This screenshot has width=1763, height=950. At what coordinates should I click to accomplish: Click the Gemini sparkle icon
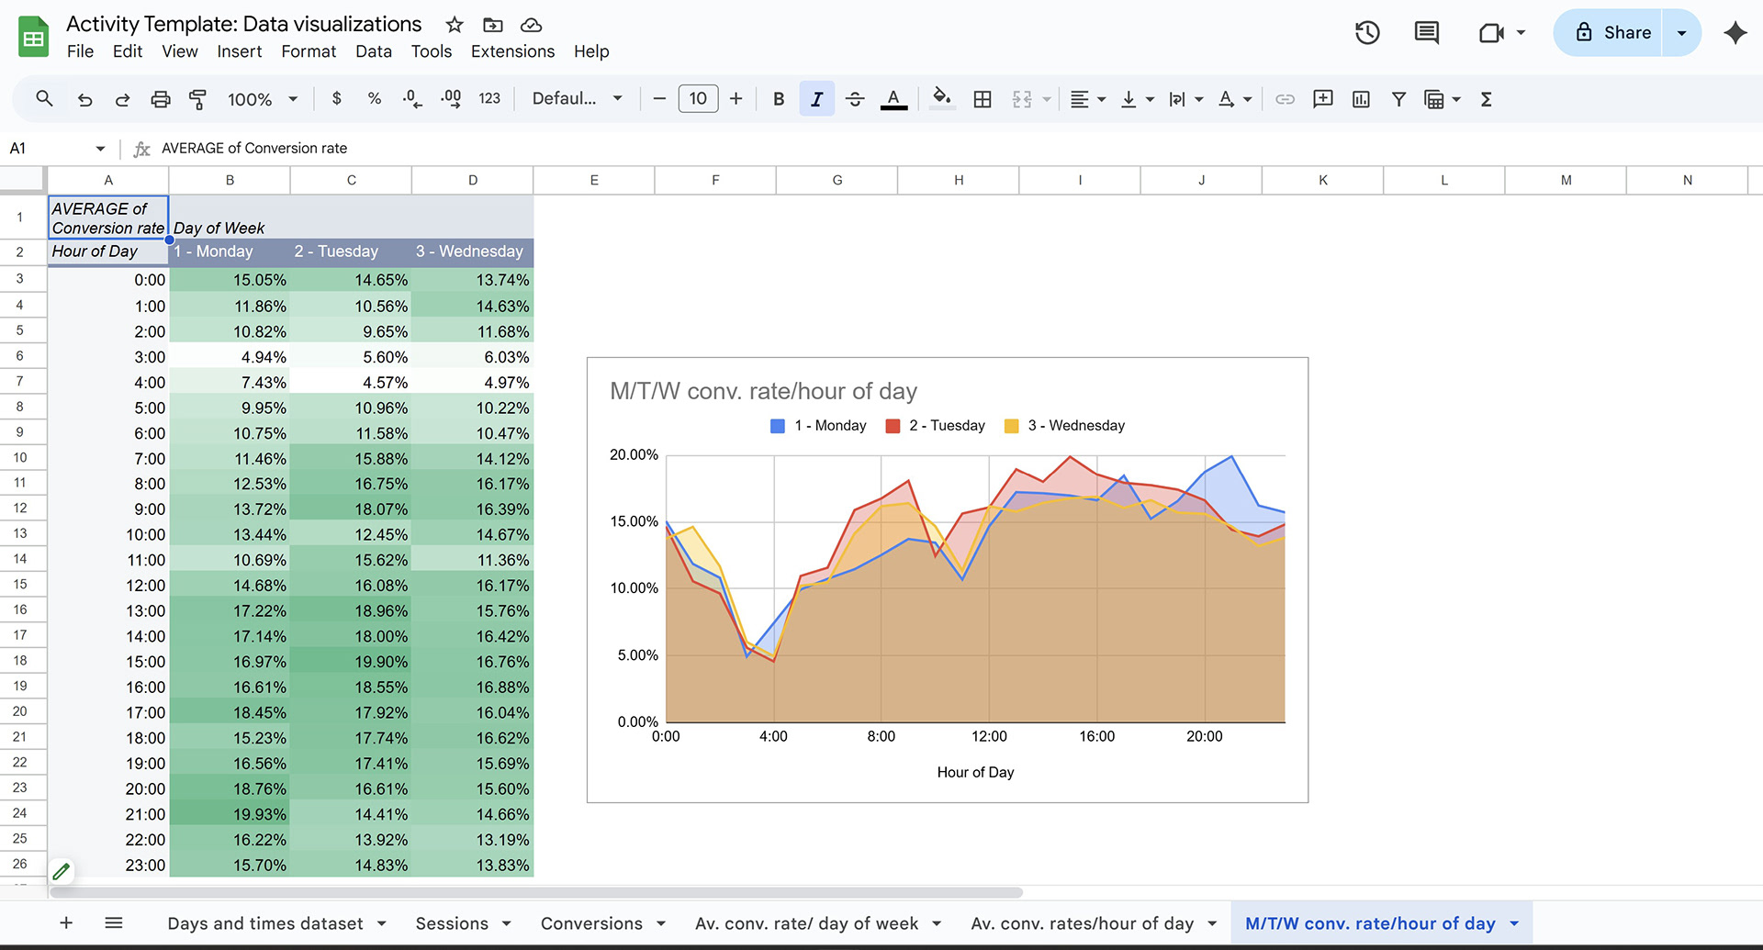pos(1735,33)
